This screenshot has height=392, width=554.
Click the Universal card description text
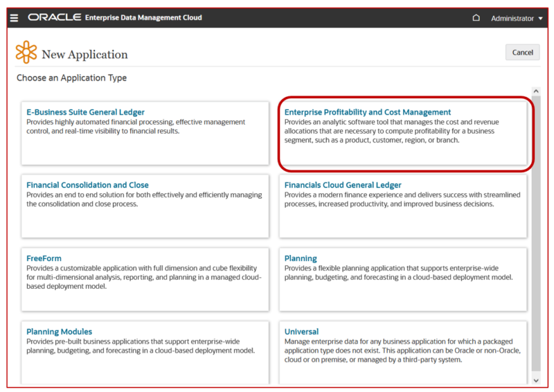tap(402, 350)
